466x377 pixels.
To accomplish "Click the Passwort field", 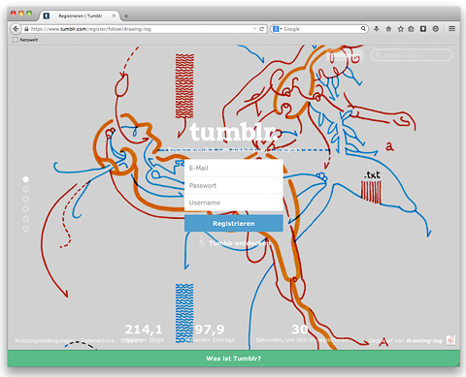I will click(234, 185).
